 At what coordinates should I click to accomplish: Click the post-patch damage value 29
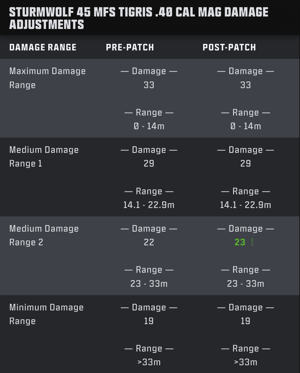246,163
